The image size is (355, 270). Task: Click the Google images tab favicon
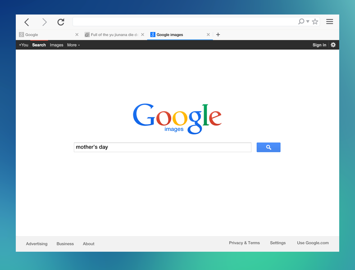coord(153,35)
